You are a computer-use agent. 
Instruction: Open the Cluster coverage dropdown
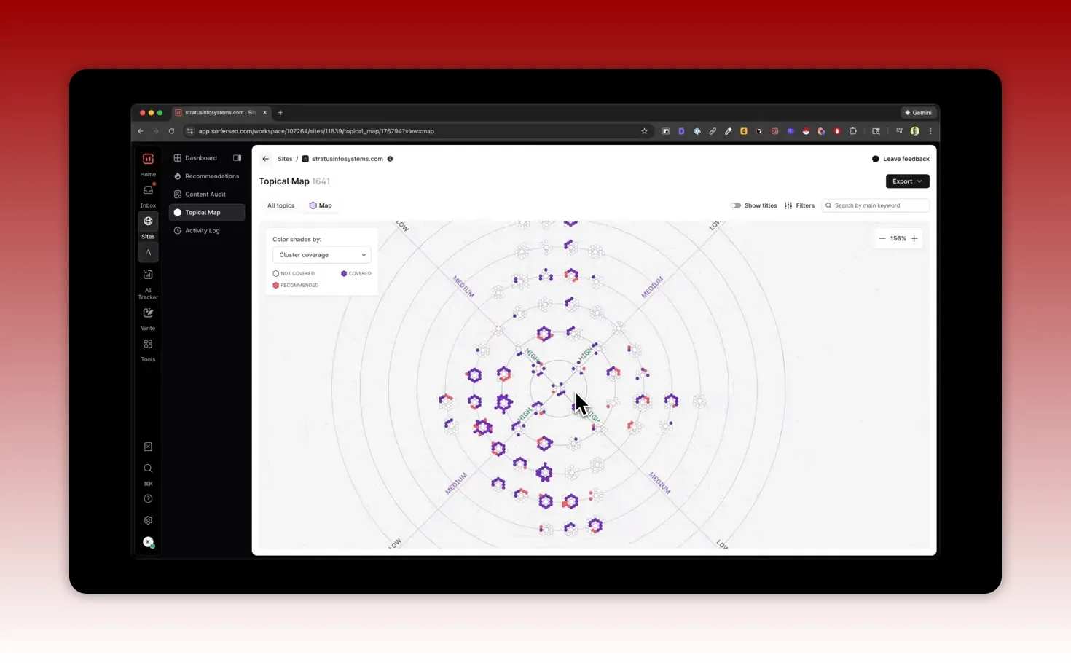(x=321, y=254)
